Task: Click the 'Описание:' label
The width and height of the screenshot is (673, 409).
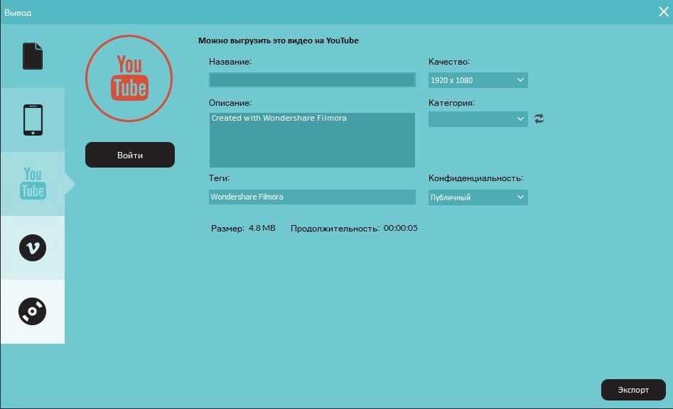Action: (x=230, y=103)
